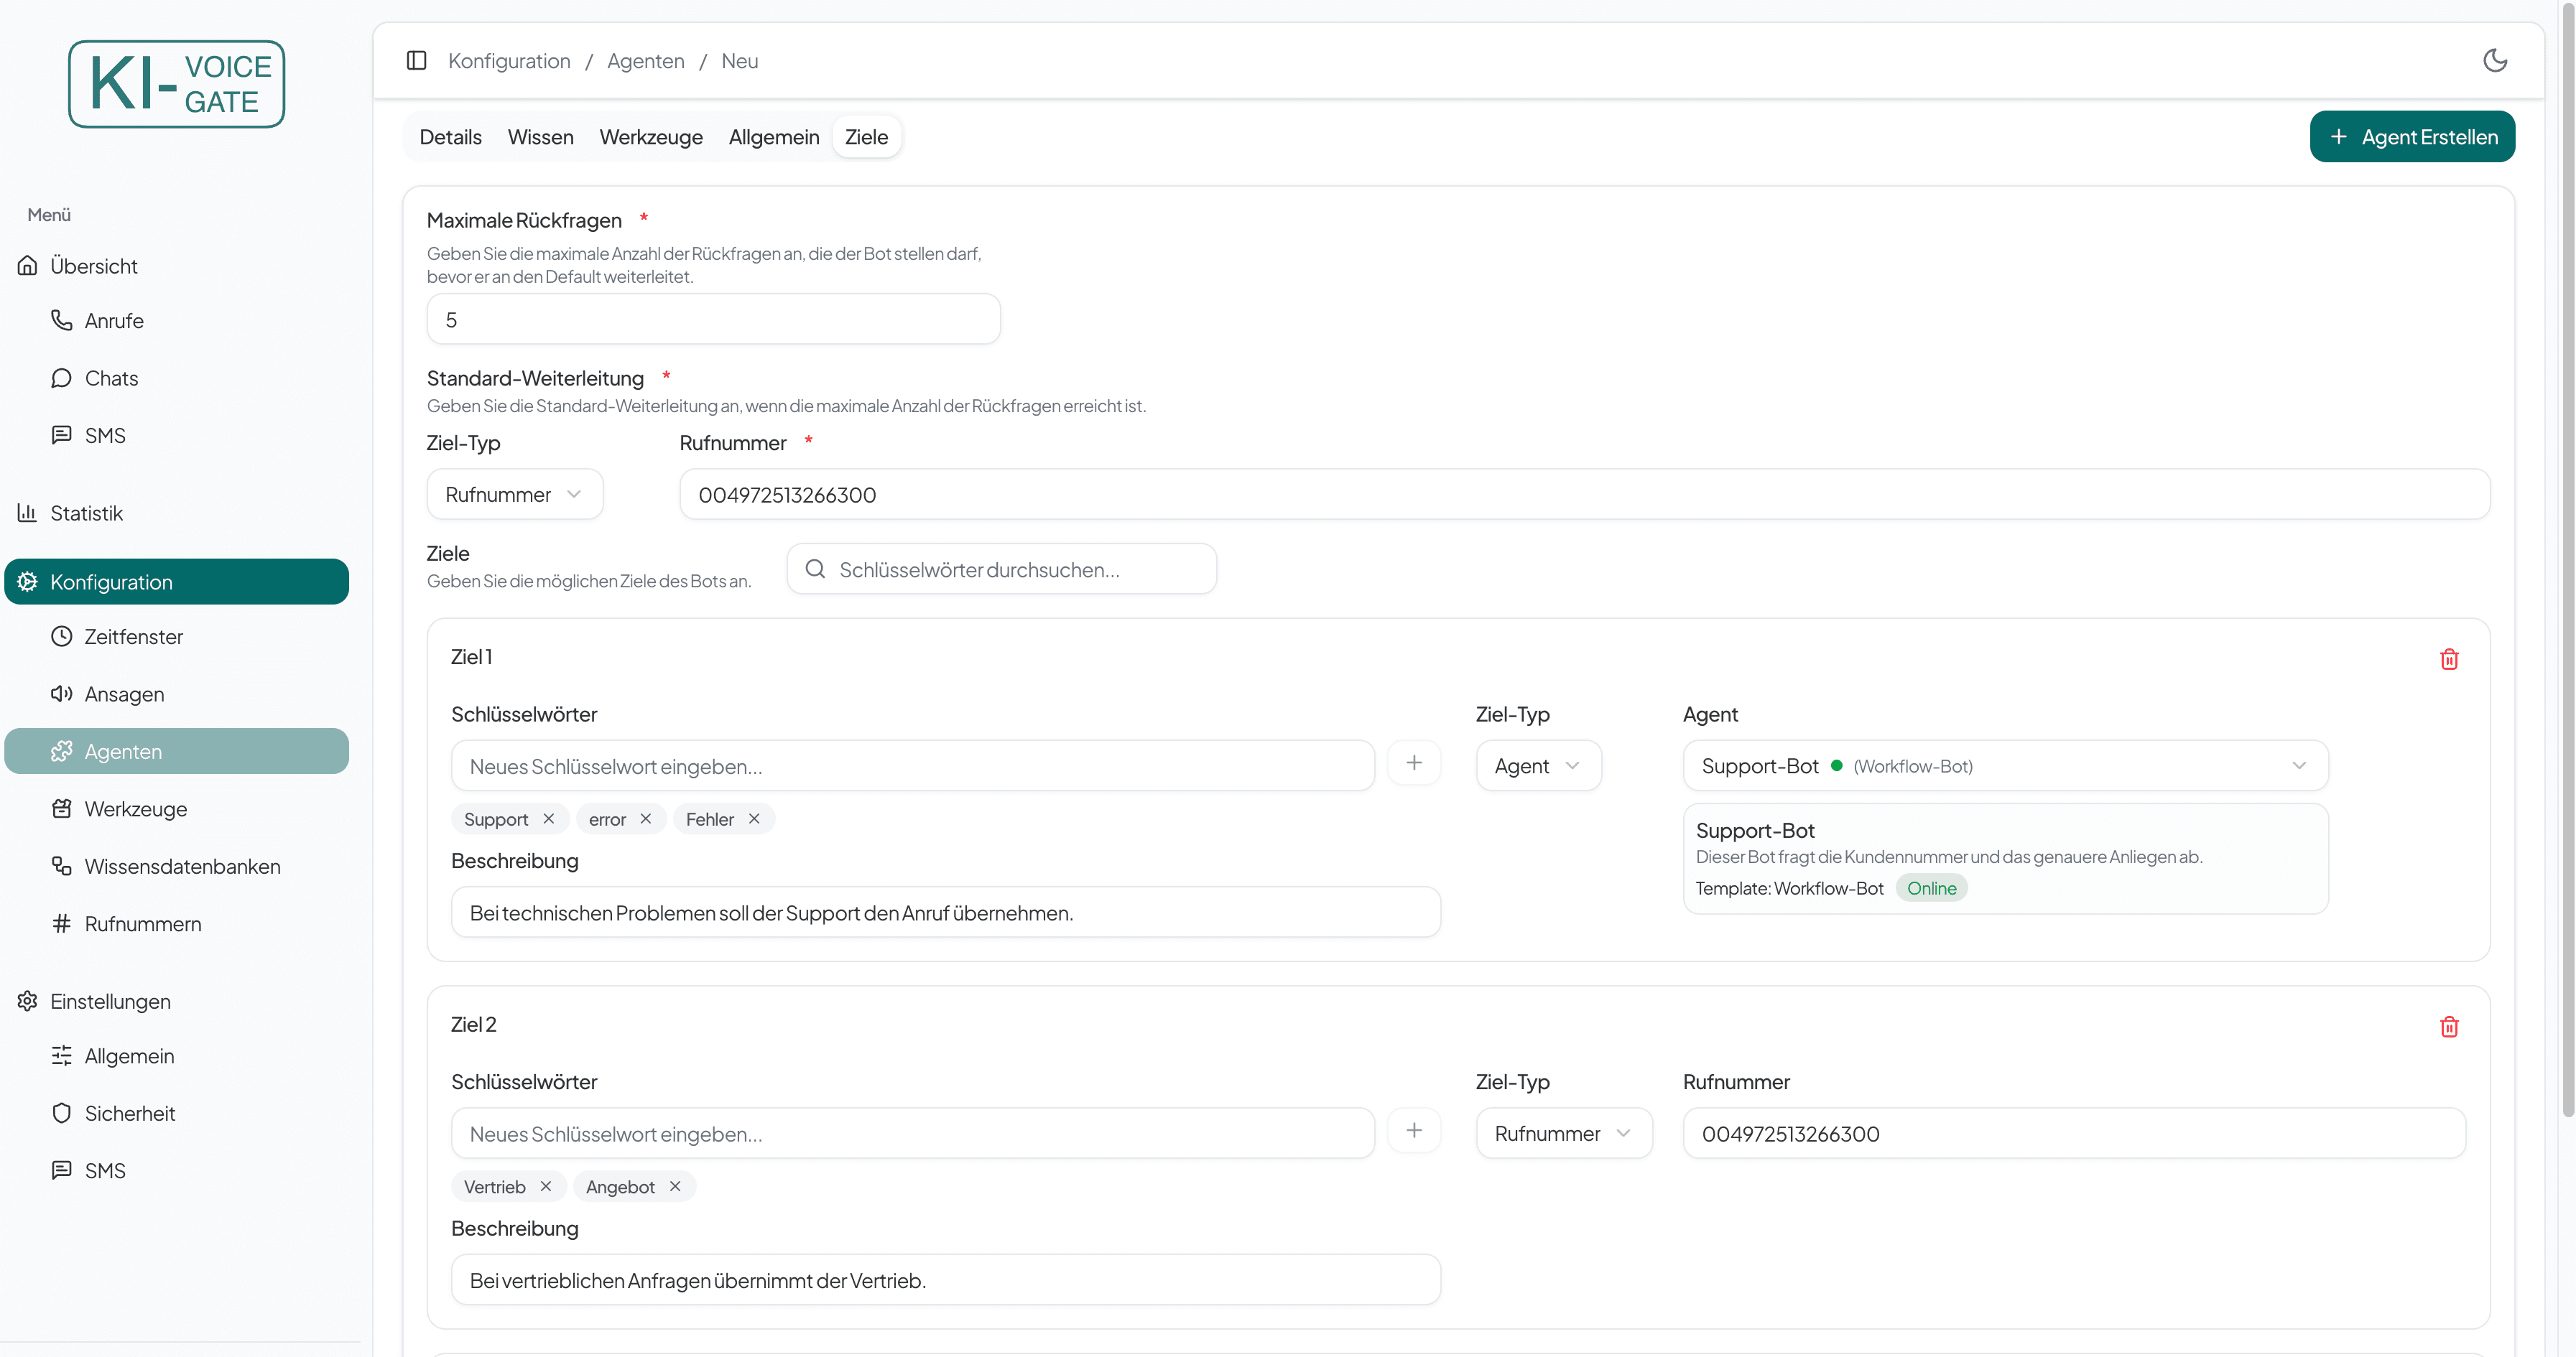2576x1357 pixels.
Task: Open Wissensdatenbanken in the sidebar
Action: coord(182,867)
